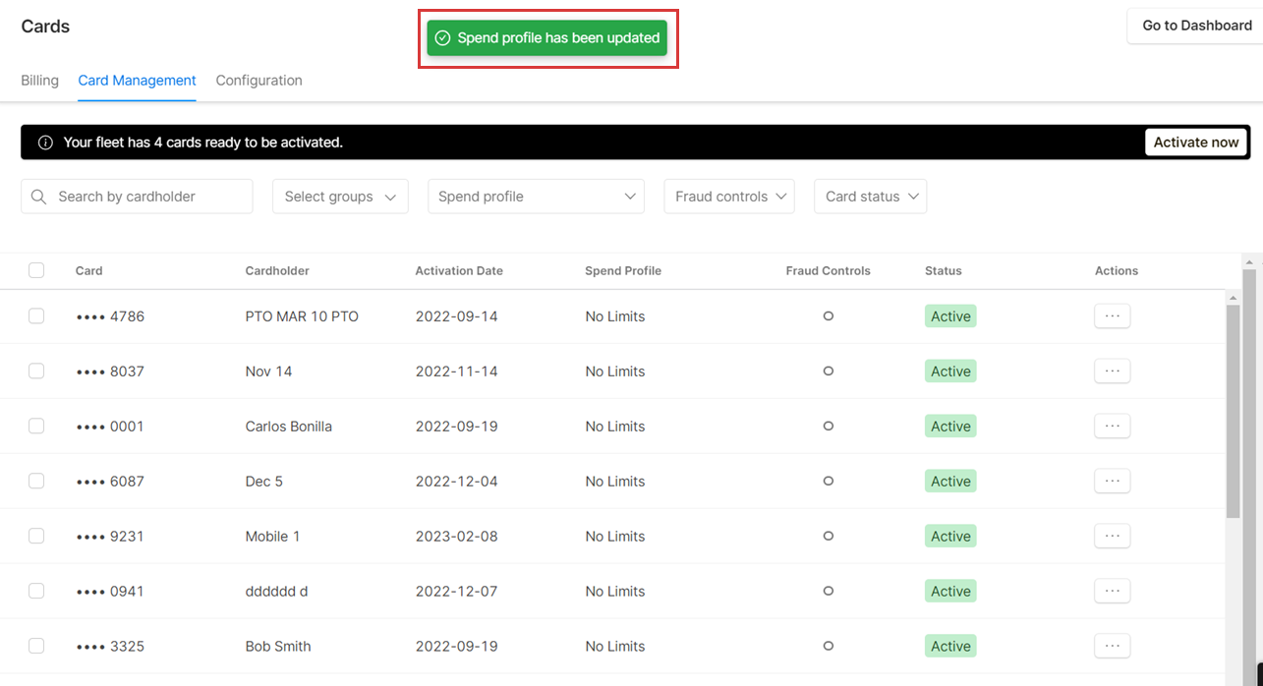Image resolution: width=1263 pixels, height=686 pixels.
Task: Click the Fraud Controls column header
Action: [829, 270]
